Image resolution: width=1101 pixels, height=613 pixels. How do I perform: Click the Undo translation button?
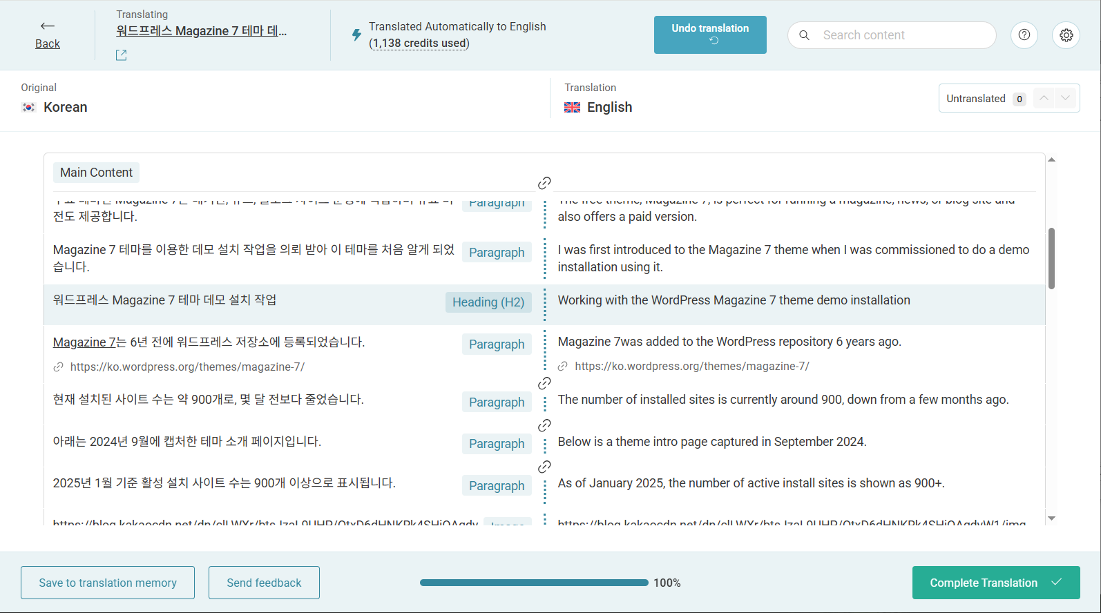tap(710, 35)
